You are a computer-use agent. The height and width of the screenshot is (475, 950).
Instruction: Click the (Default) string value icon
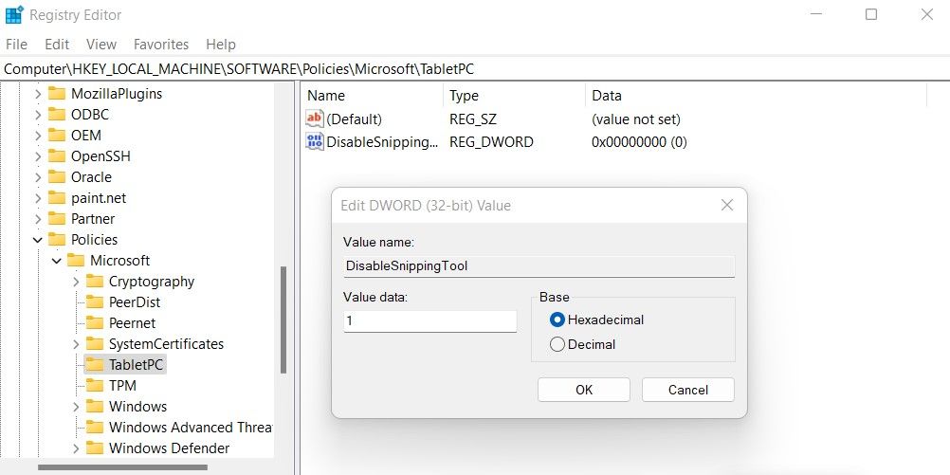(315, 119)
